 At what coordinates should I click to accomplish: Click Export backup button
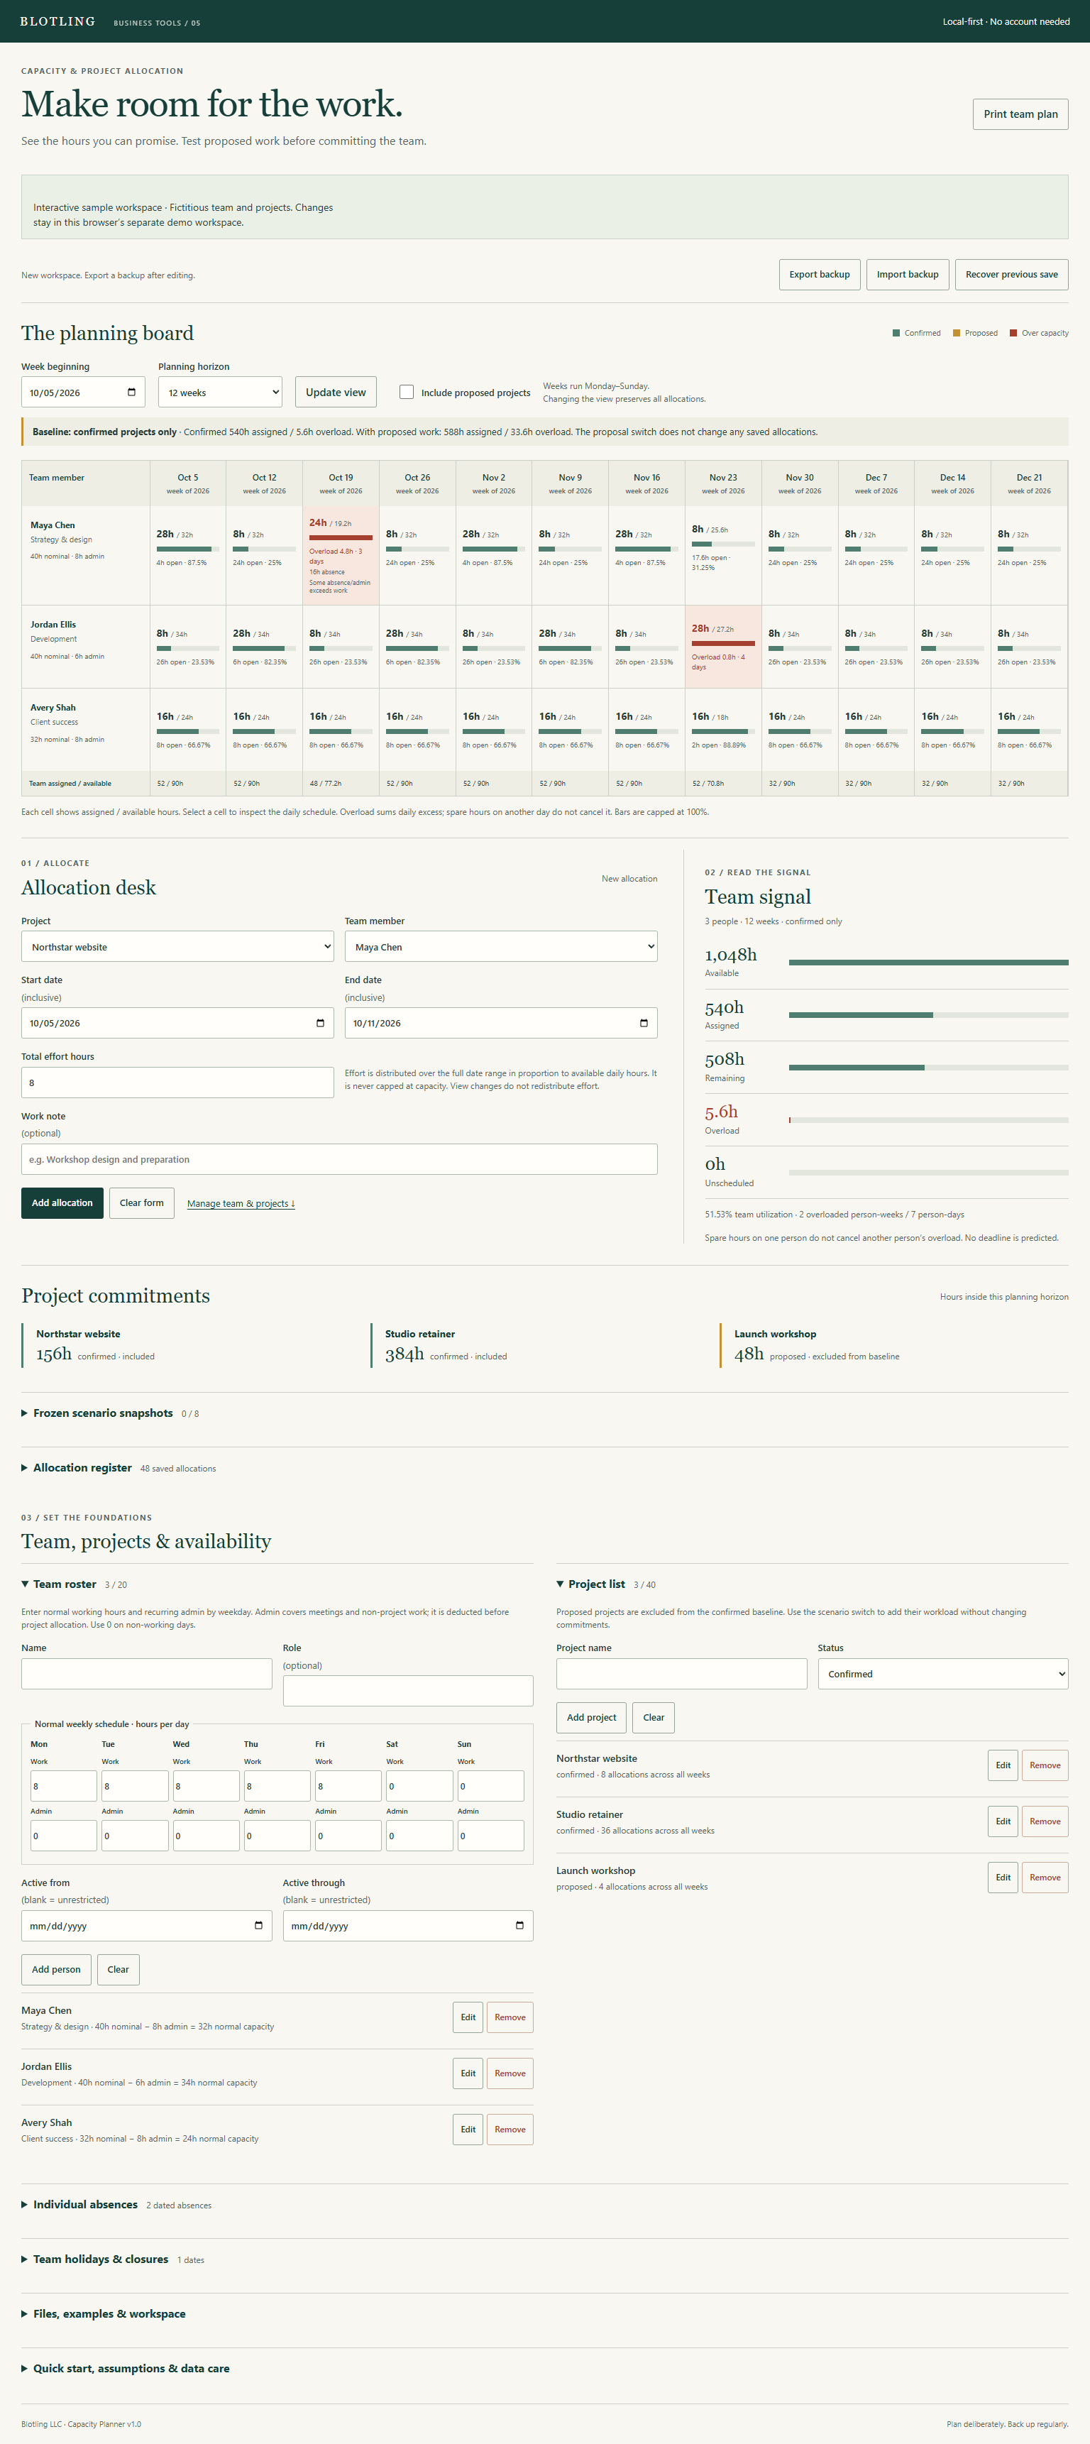click(820, 274)
